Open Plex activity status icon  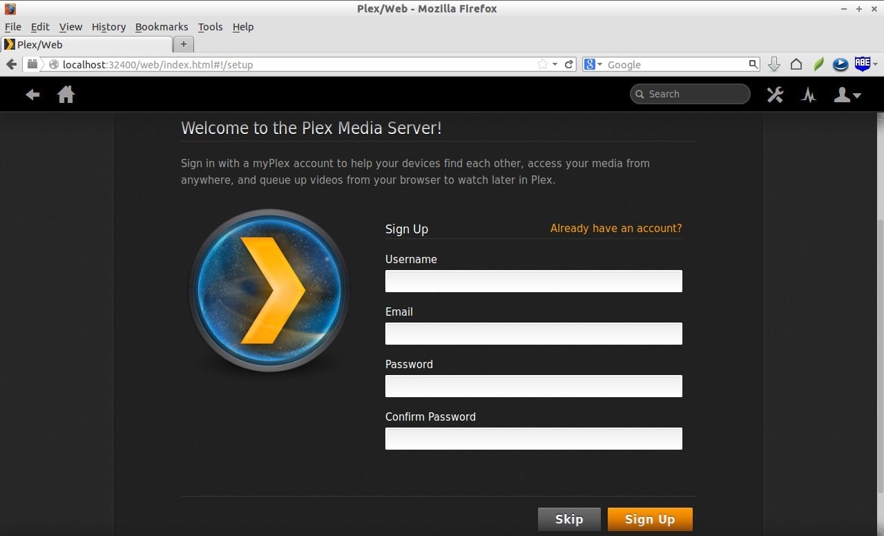(x=809, y=95)
